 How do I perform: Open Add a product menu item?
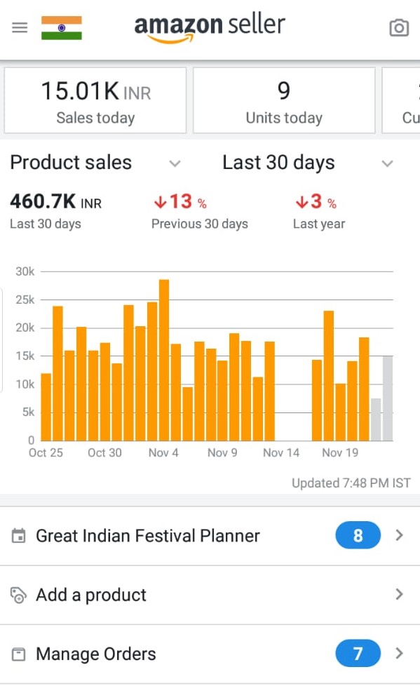210,595
